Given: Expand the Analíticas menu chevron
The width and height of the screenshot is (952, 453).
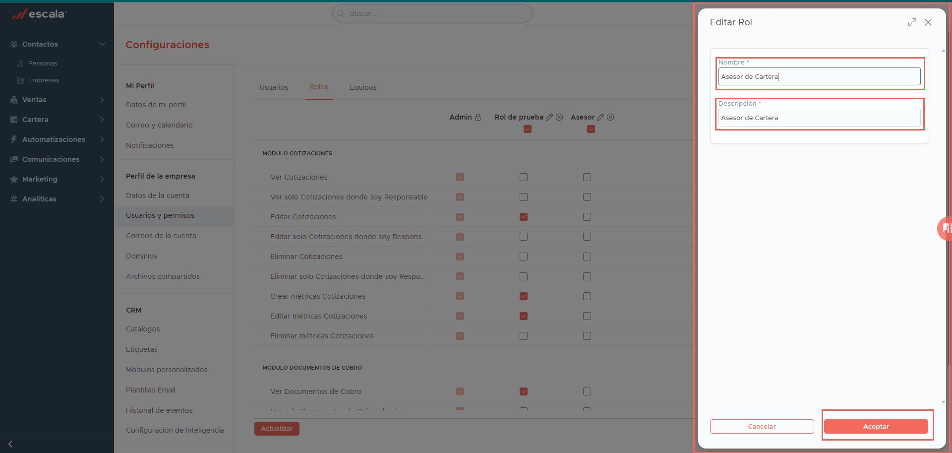Looking at the screenshot, I should 102,199.
